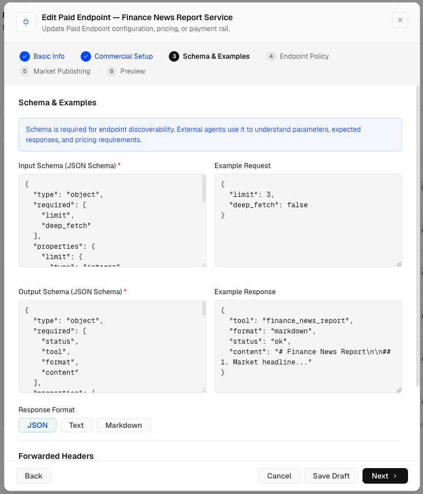Select JSON response format
Screen dimensions: 423x494
click(x=37, y=425)
